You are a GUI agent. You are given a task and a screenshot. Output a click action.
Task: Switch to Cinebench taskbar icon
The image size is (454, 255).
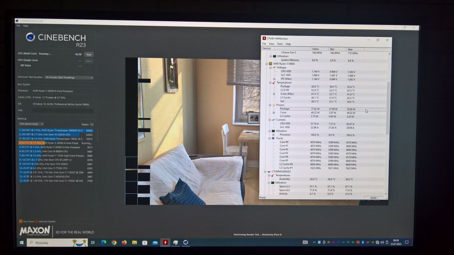[x=186, y=242]
